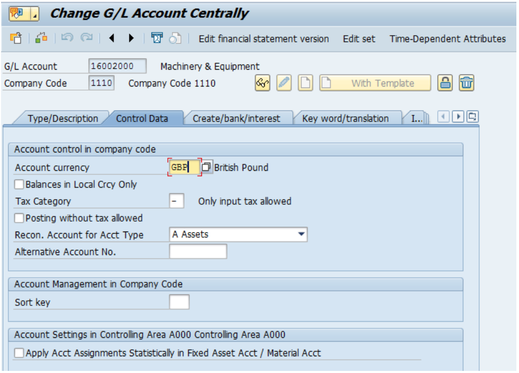The height and width of the screenshot is (373, 519).
Task: Click the Undo arrow icon
Action: coord(67,38)
